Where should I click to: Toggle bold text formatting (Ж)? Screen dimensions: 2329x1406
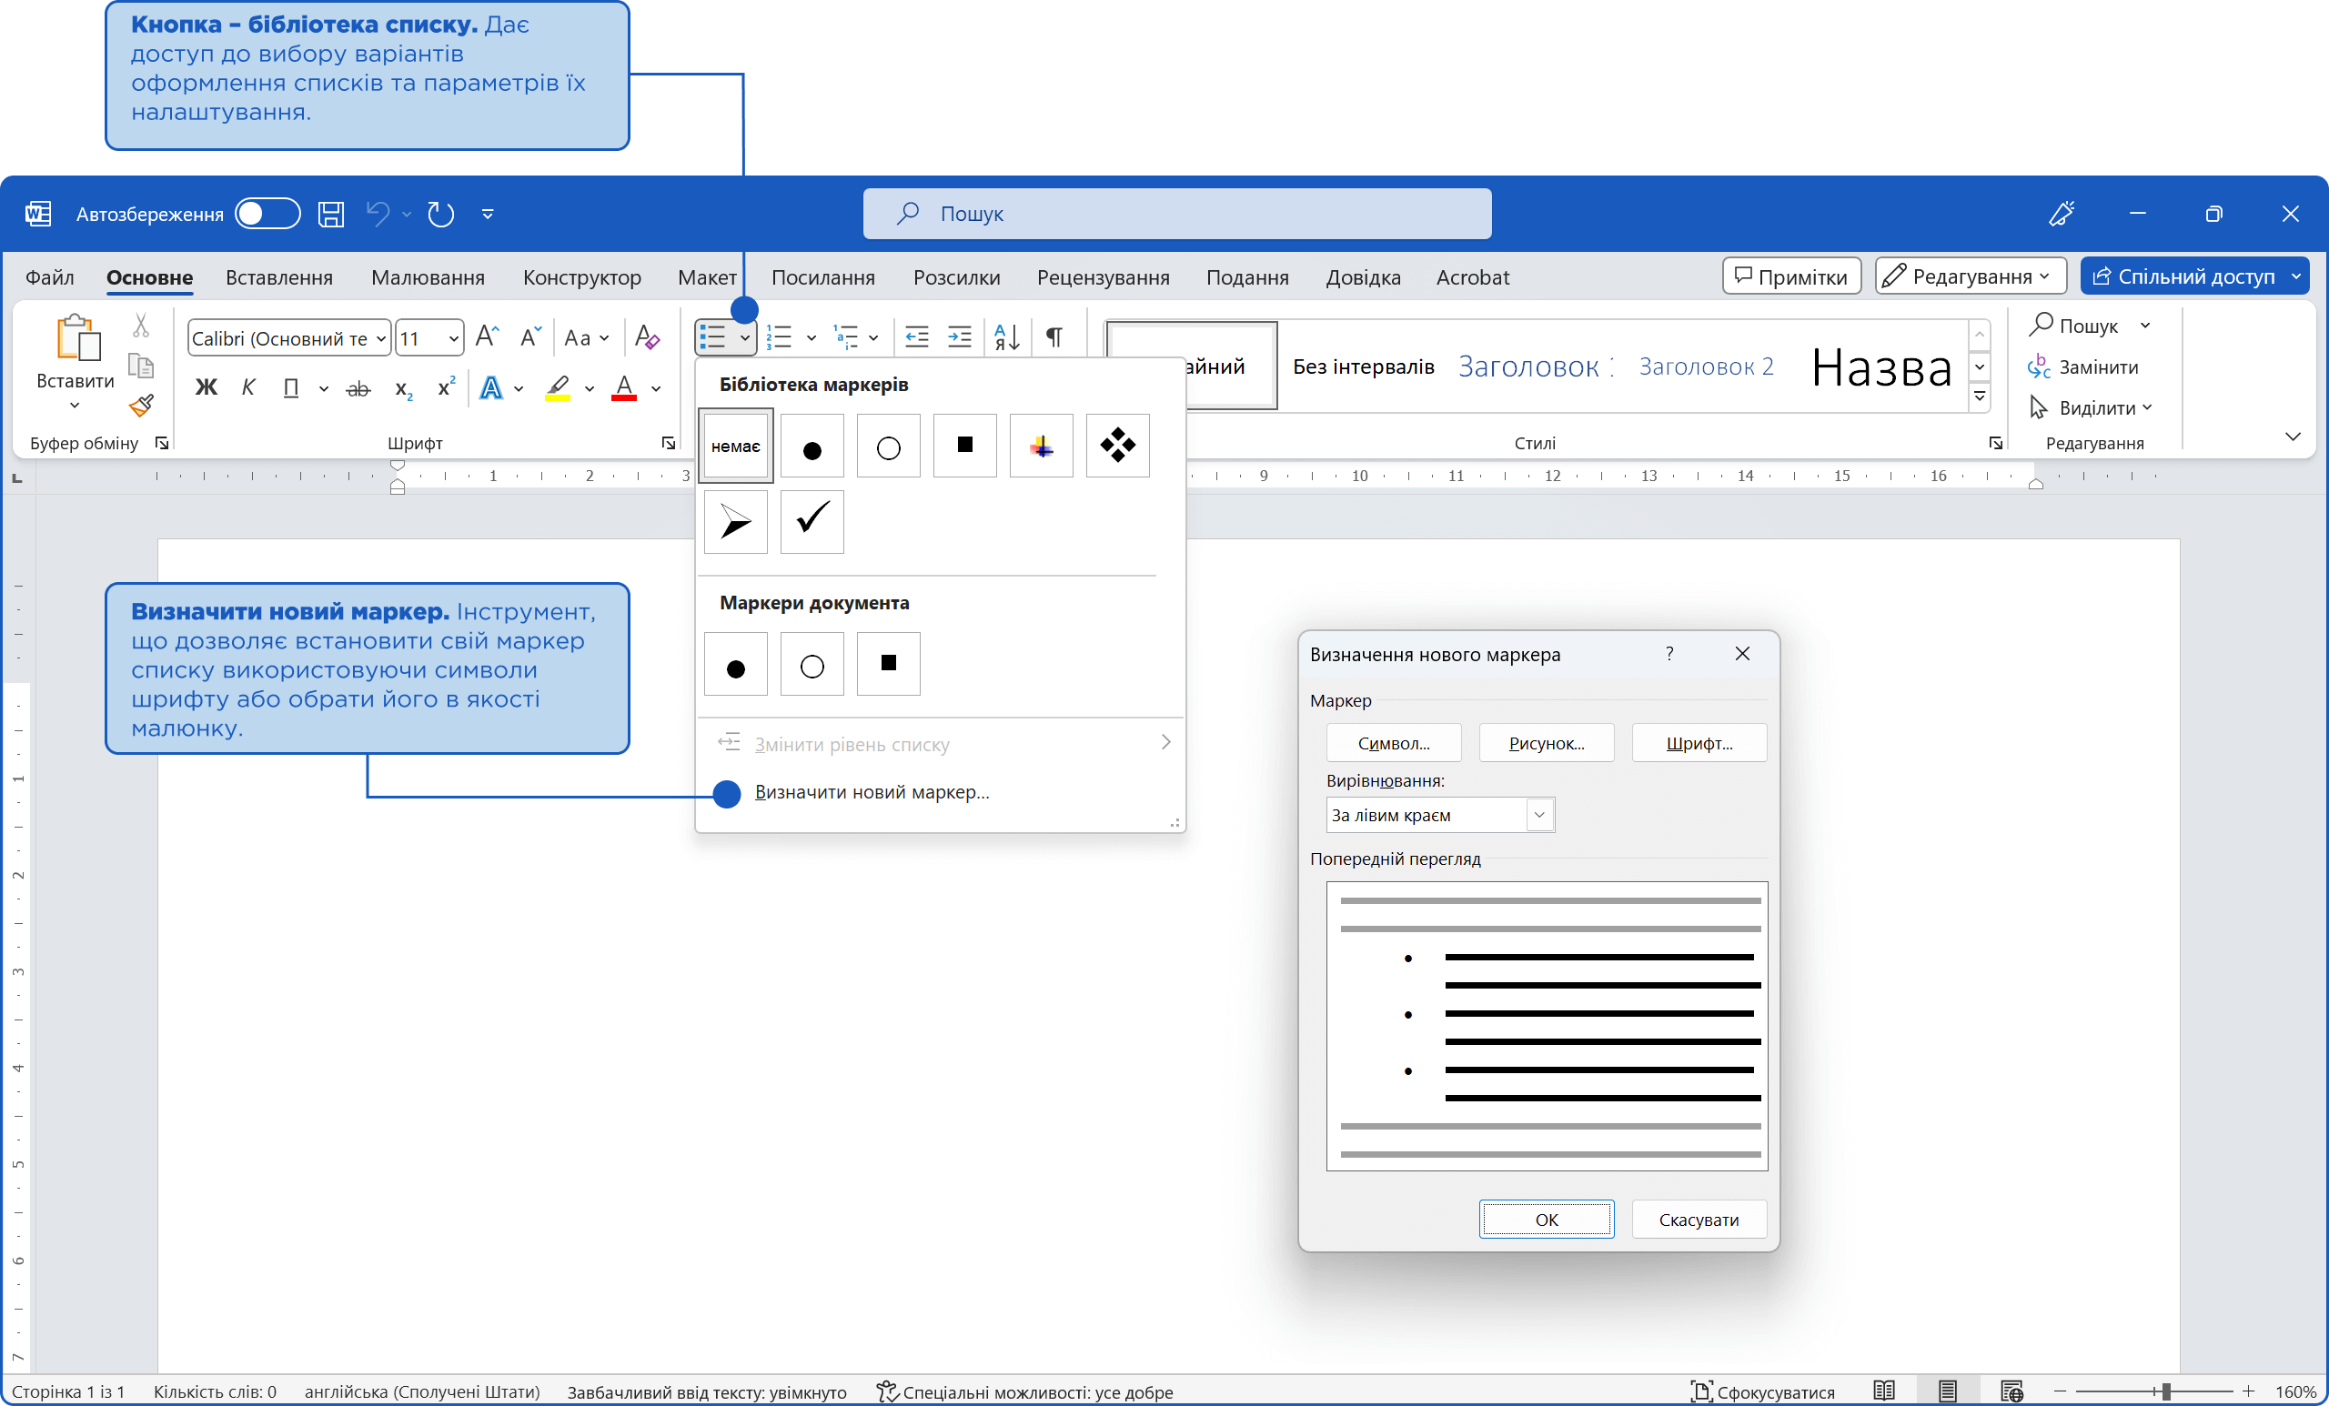pos(206,387)
